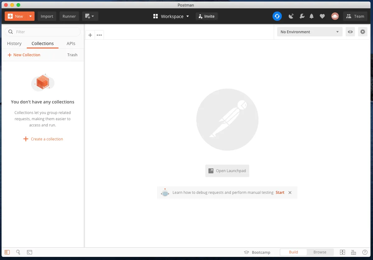Click the blue sync status icon
Image resolution: width=373 pixels, height=260 pixels.
tap(277, 16)
